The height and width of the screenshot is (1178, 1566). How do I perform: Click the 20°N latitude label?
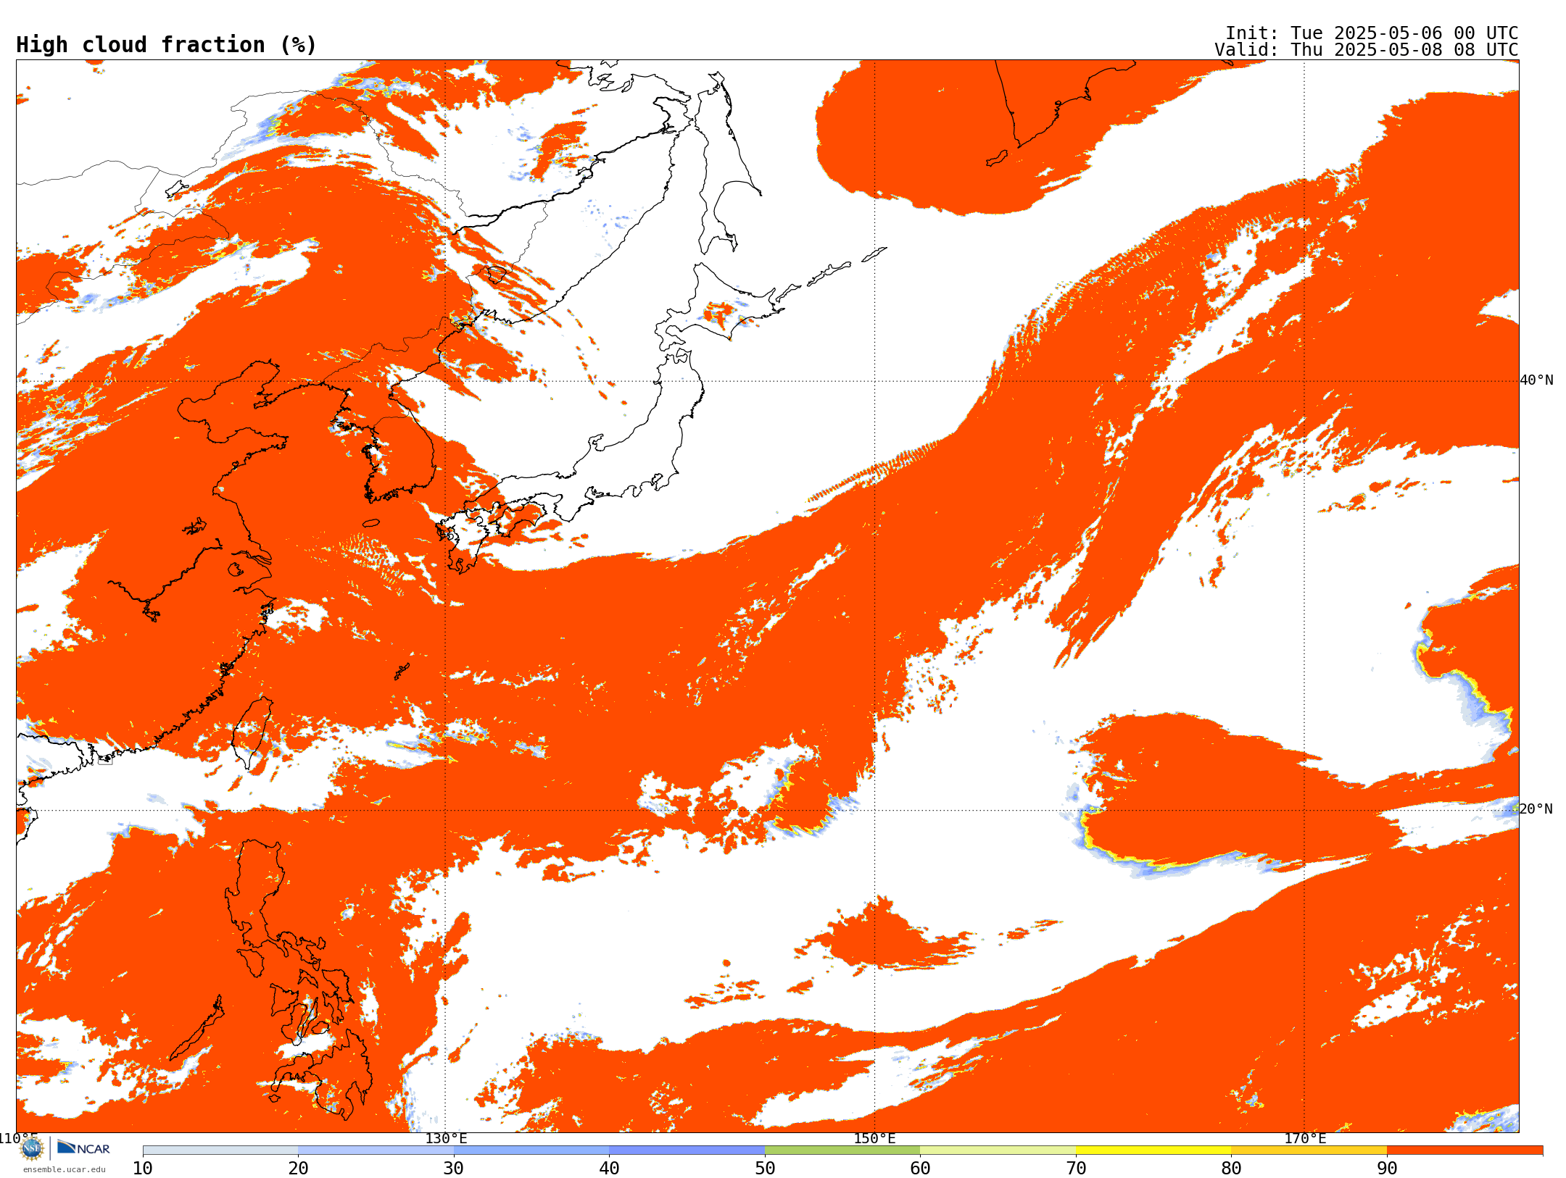pyautogui.click(x=1536, y=809)
